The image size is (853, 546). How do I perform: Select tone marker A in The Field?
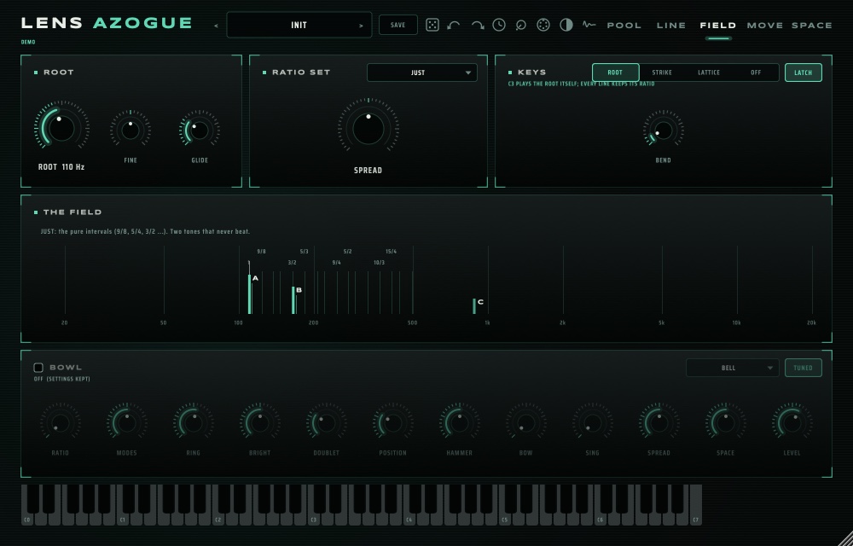[x=250, y=294]
